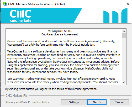Click the End-User License Agreement subtitle line

pyautogui.click(x=60, y=34)
